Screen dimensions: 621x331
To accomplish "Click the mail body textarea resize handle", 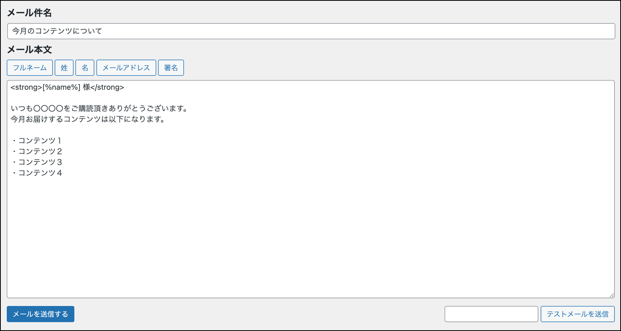I will (x=612, y=295).
